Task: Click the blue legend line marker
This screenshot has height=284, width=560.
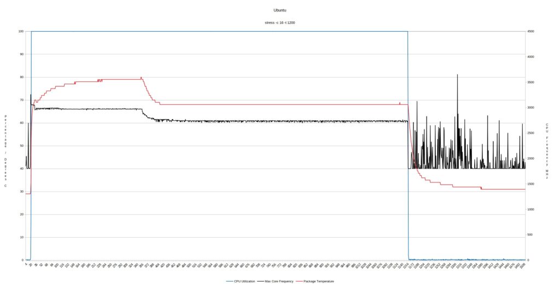Action: tap(229, 281)
